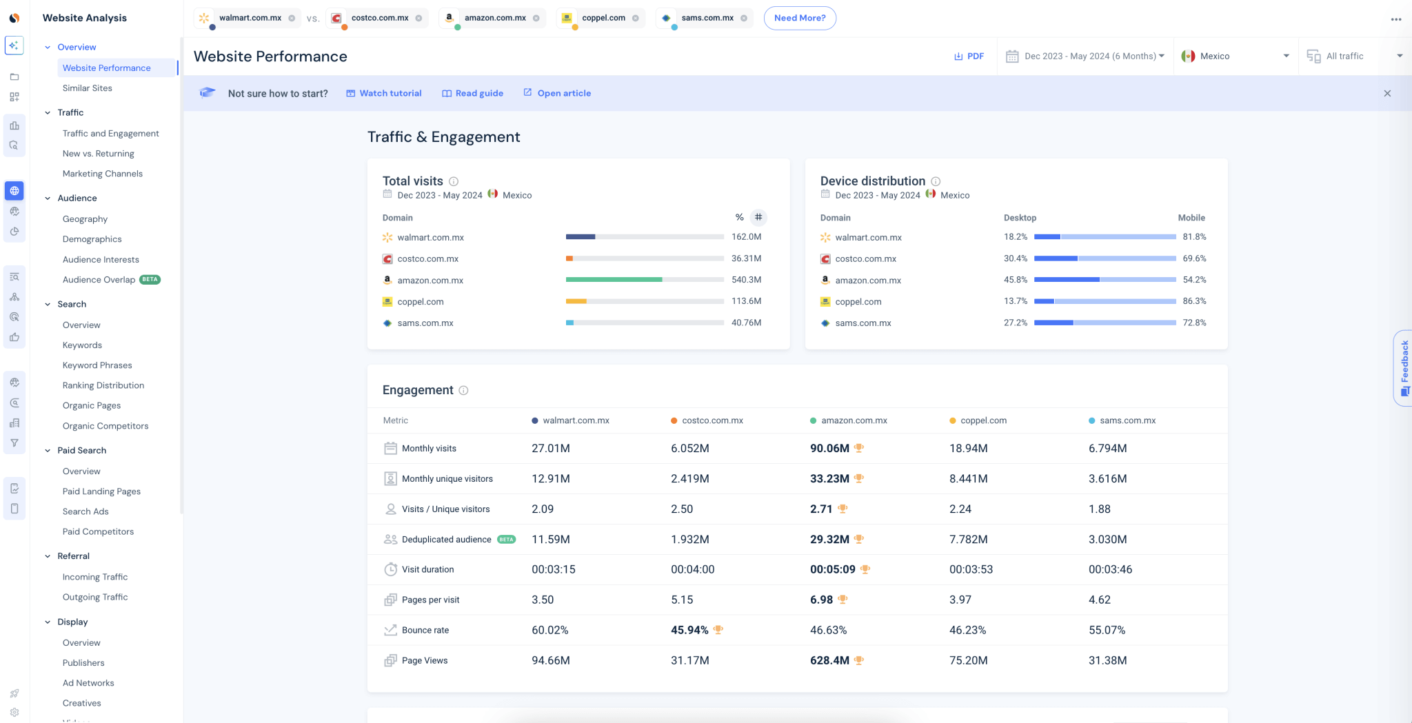Dismiss the tutorial banner with the X
This screenshot has width=1412, height=723.
(x=1387, y=93)
